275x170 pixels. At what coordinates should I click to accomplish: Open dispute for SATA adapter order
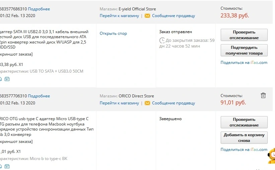(x=113, y=33)
